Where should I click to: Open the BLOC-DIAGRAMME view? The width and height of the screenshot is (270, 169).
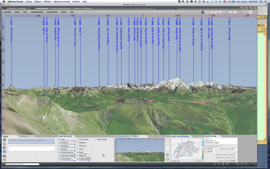pyautogui.click(x=60, y=8)
